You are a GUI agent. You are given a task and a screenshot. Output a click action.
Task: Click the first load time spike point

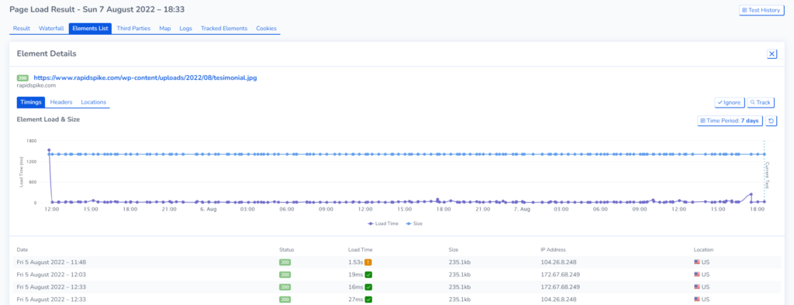point(49,150)
